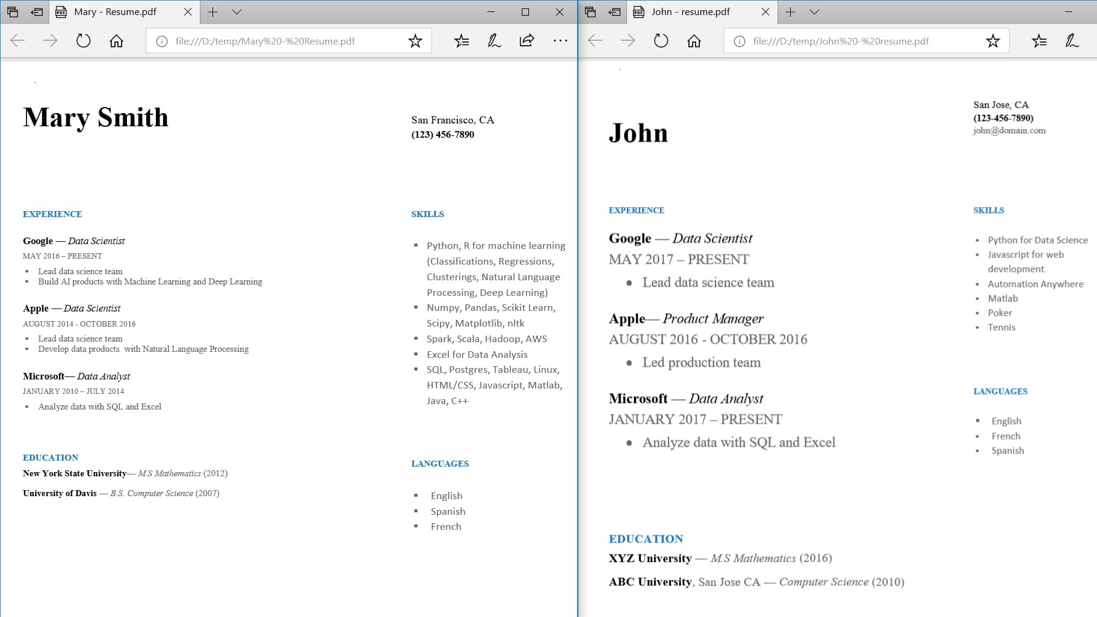
Task: Click 'Google — Data Scientist' in Mary's resume
Action: click(x=74, y=241)
